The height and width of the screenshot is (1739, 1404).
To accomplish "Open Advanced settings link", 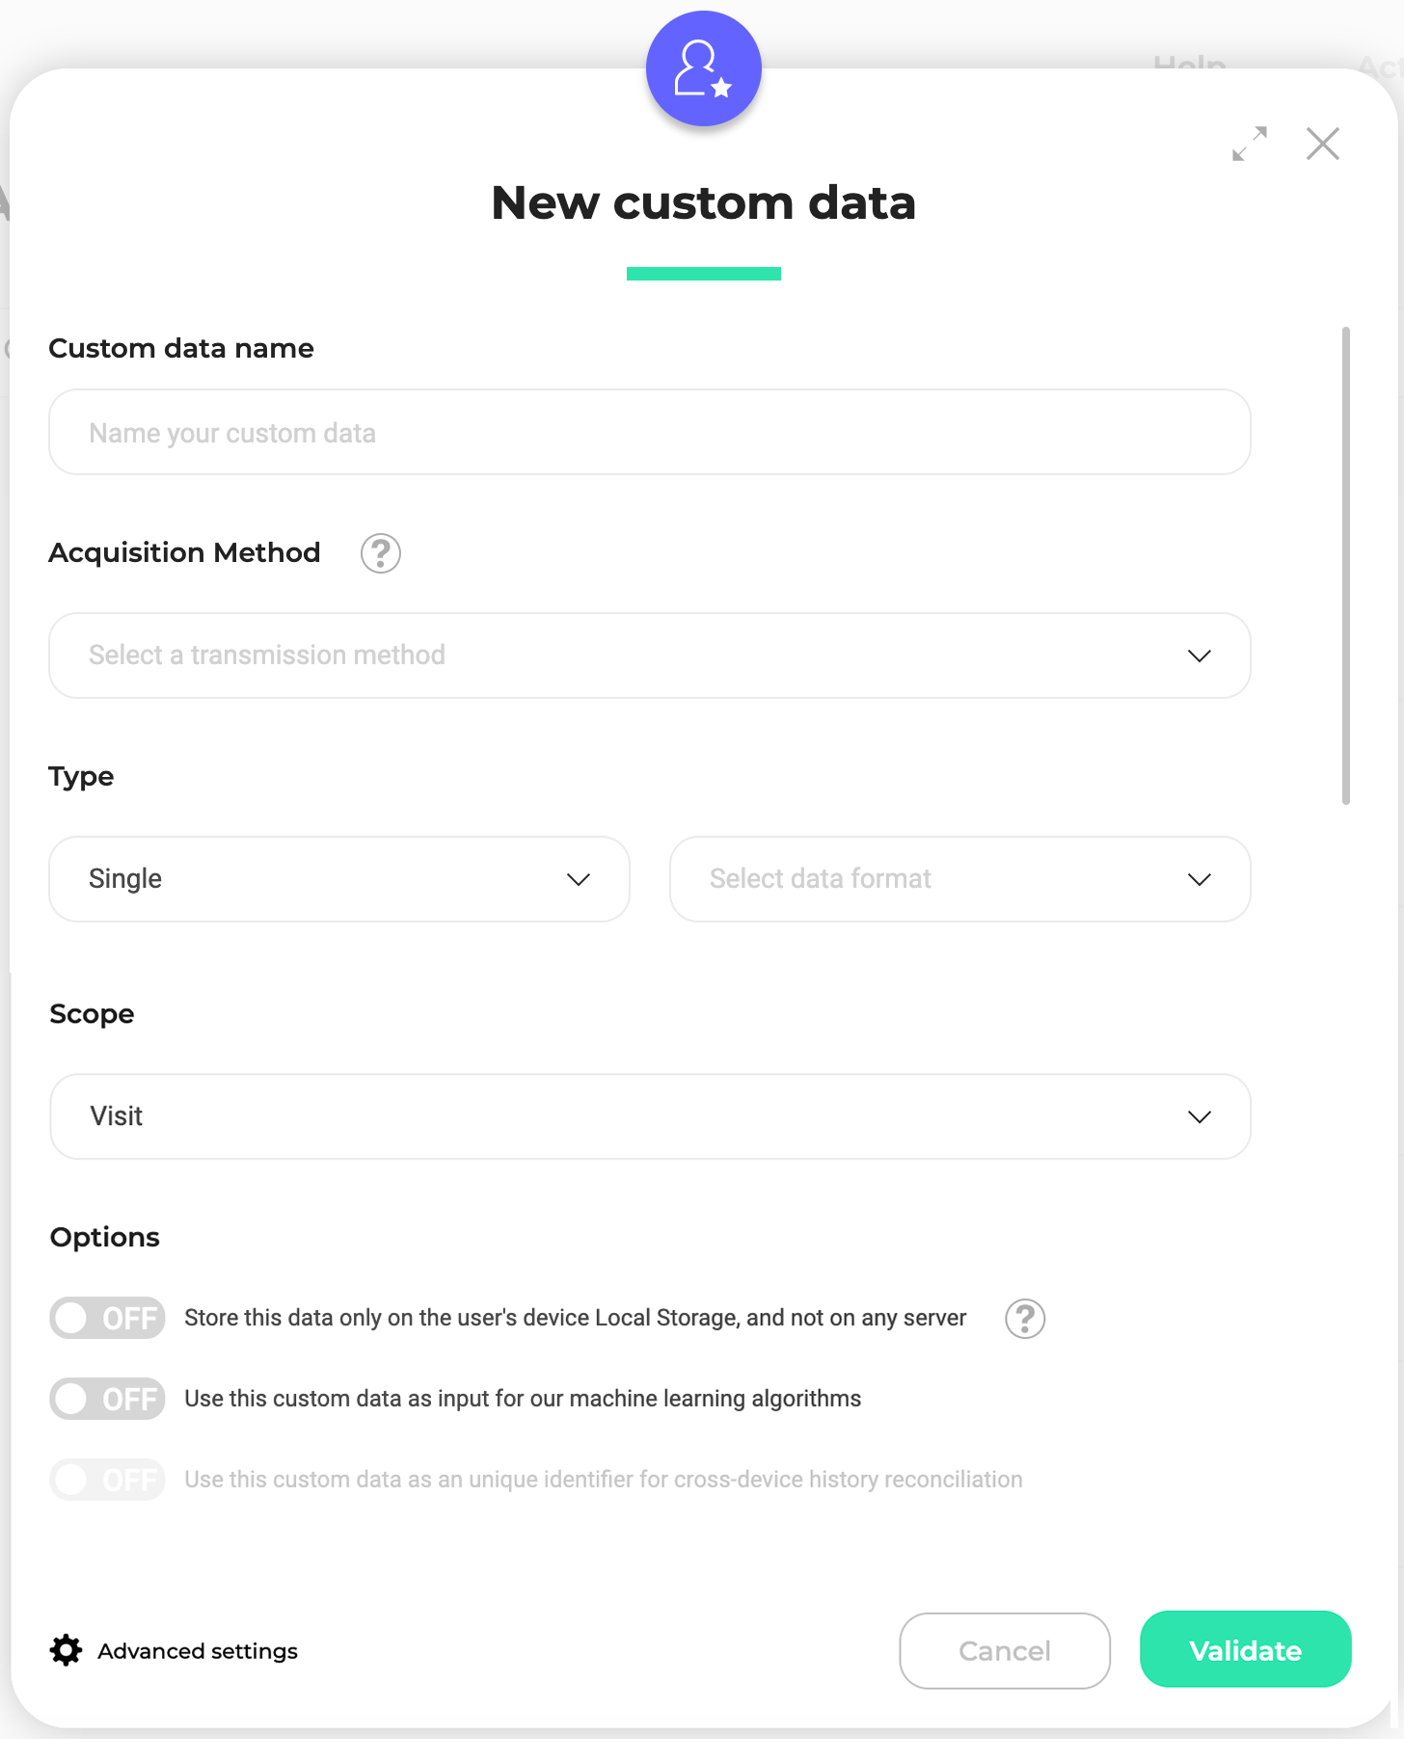I will click(198, 1651).
